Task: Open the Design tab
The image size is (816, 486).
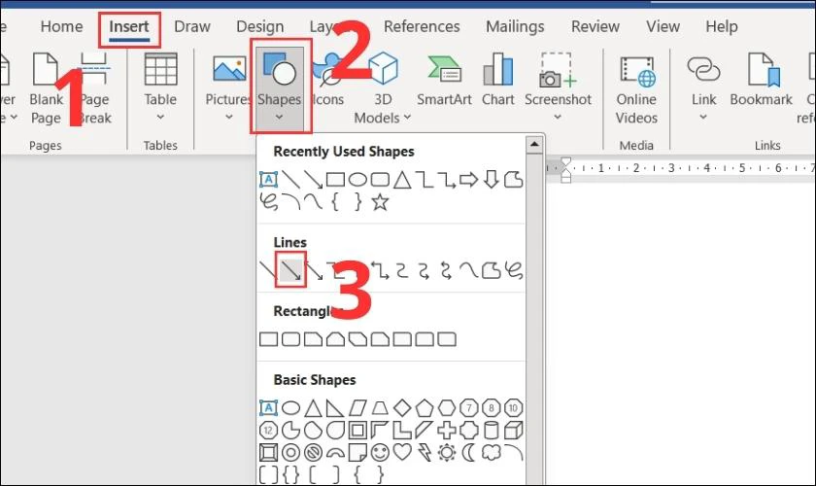Action: pyautogui.click(x=259, y=26)
